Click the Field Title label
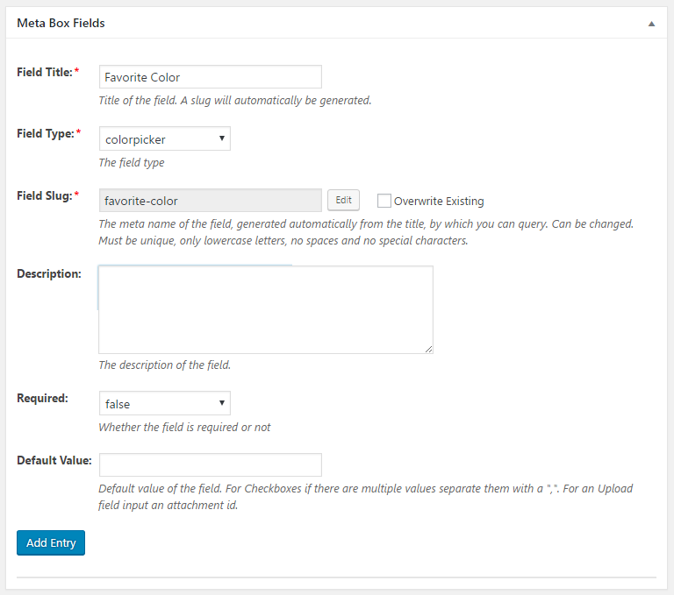 point(45,72)
